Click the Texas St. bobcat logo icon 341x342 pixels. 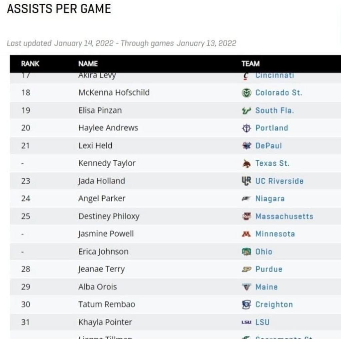click(246, 163)
